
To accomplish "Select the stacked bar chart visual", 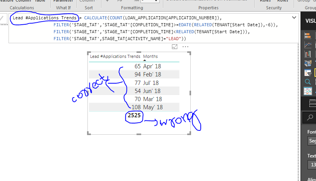I will pyautogui.click(x=307, y=36).
